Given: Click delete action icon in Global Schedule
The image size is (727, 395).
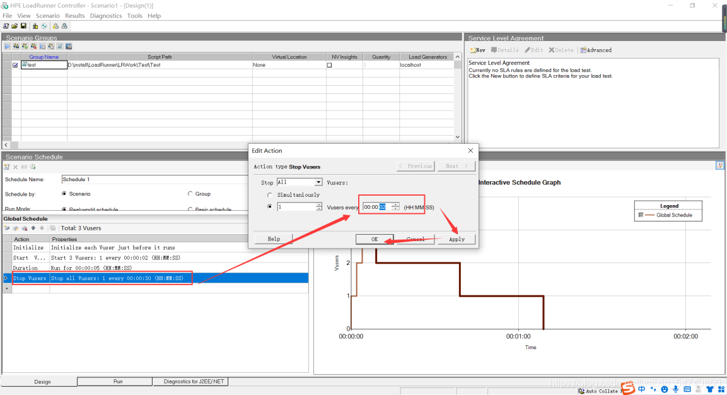Looking at the screenshot, I should 24,228.
